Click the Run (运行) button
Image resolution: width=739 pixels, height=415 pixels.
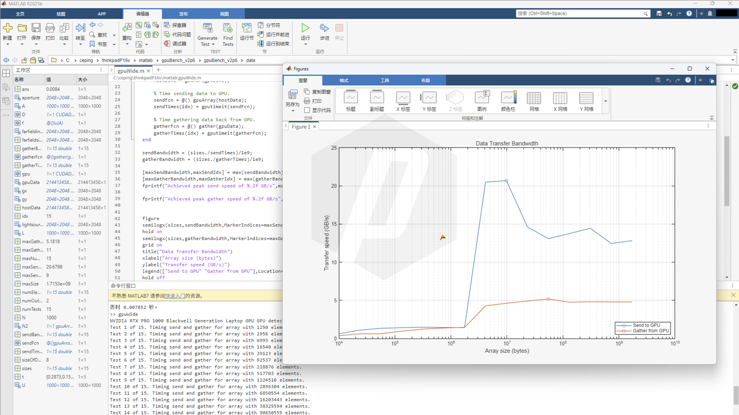tap(305, 29)
